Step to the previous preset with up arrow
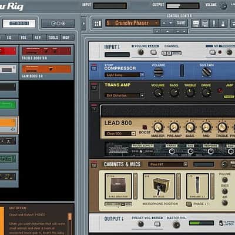This screenshot has height=235, width=235. pos(164,23)
